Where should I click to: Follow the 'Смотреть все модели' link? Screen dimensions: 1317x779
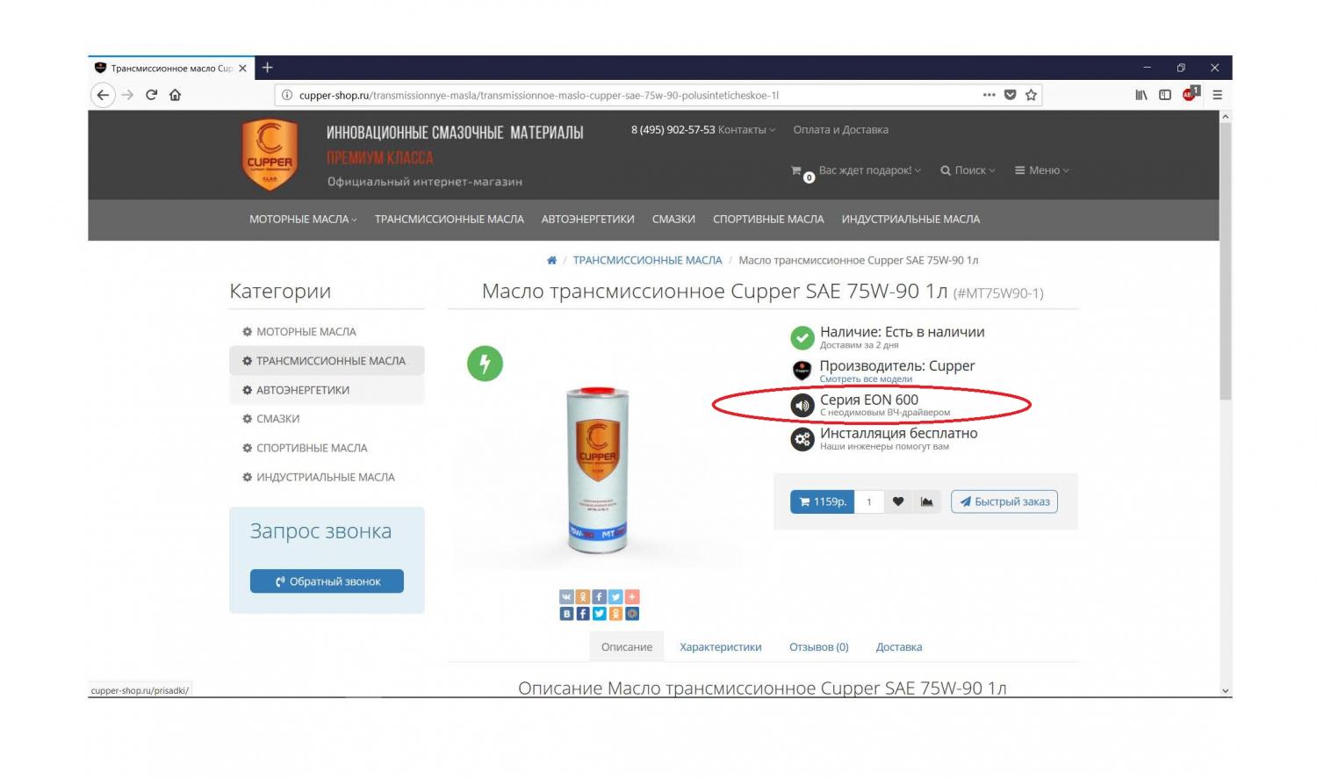tap(866, 379)
